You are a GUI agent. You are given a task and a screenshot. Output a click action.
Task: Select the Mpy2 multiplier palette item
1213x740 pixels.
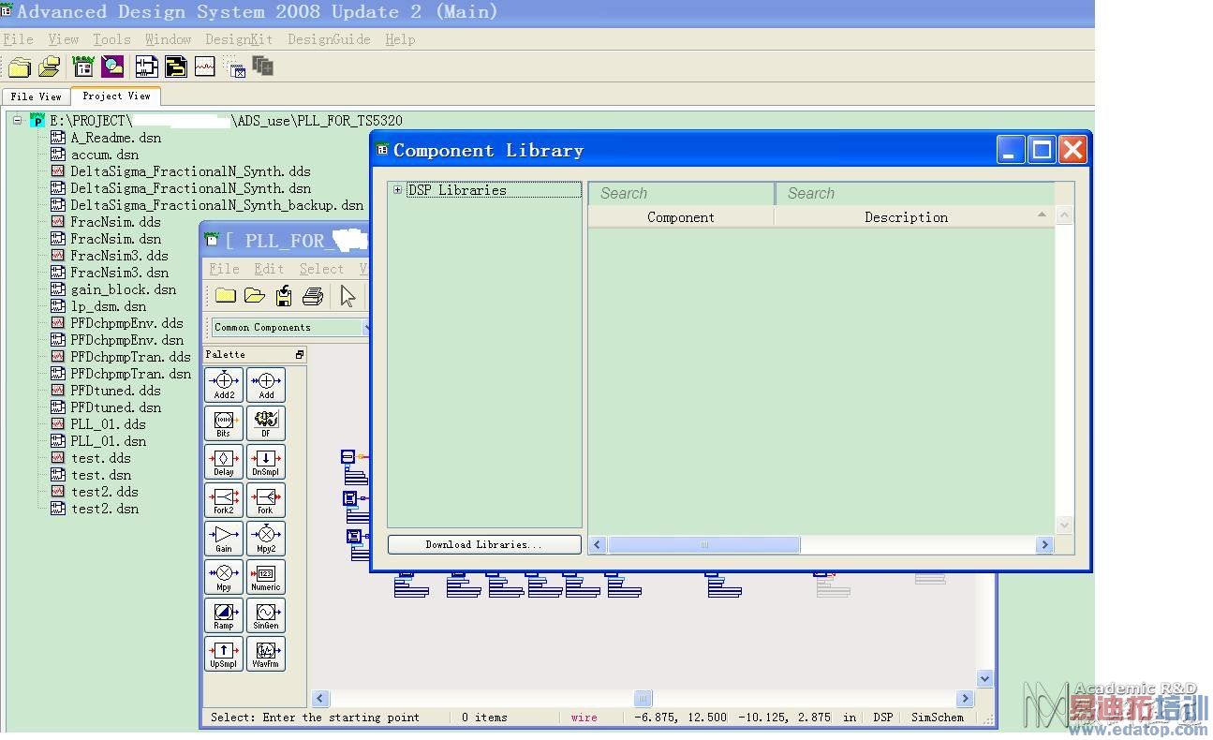click(266, 539)
